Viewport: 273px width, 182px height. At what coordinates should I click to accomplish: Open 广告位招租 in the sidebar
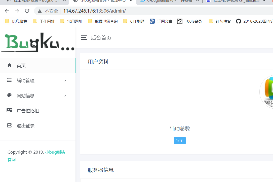[37, 111]
